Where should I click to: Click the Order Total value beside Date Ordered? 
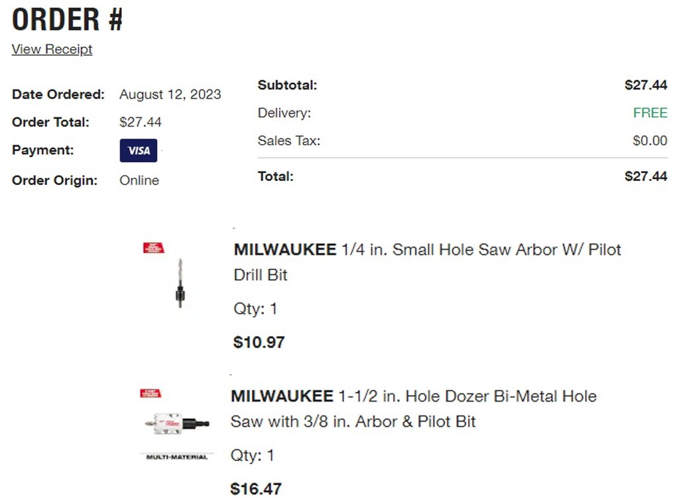tap(141, 123)
